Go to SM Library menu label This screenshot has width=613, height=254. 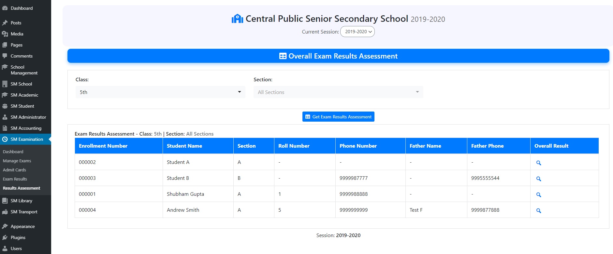click(22, 201)
